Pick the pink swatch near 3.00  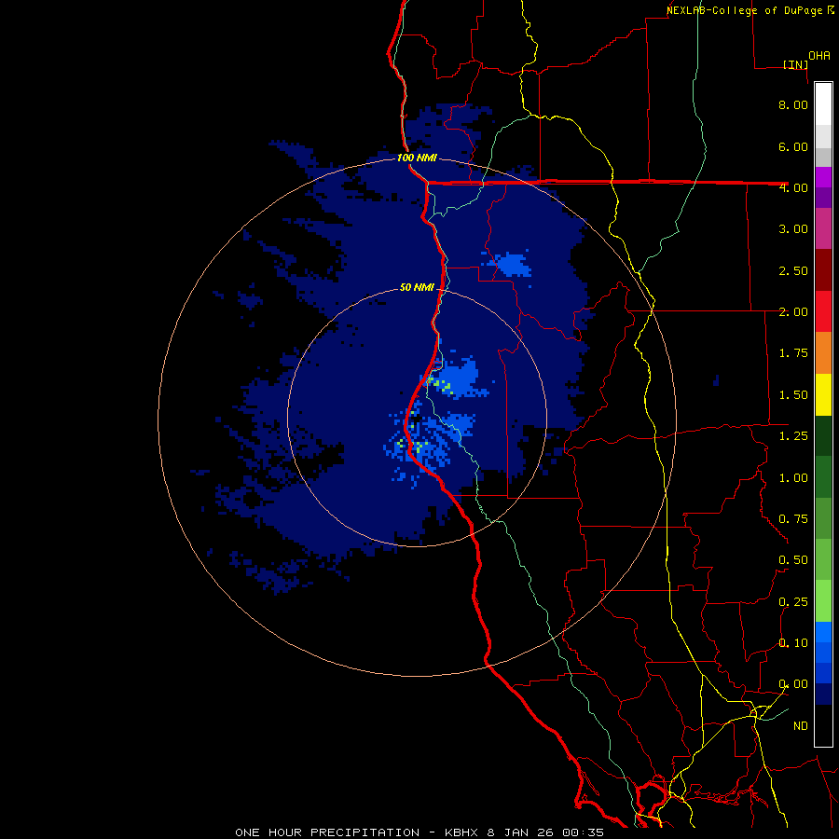823,228
